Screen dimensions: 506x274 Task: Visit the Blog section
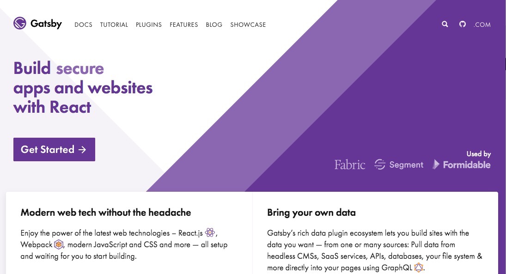click(214, 24)
